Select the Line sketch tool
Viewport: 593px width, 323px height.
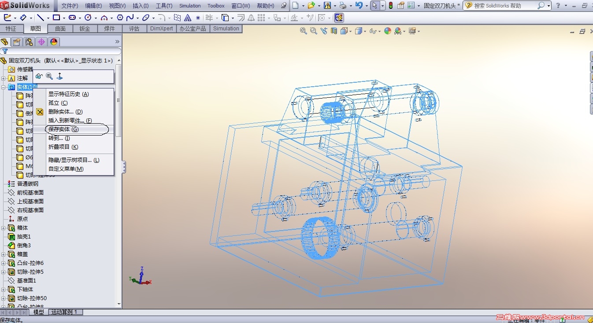[40, 18]
